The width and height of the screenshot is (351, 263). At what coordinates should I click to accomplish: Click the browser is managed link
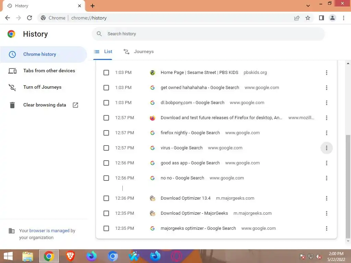(x=49, y=230)
